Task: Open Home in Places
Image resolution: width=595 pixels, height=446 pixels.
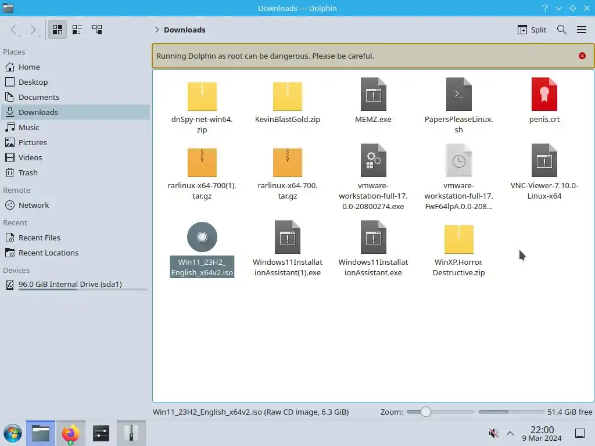Action: 75,67
